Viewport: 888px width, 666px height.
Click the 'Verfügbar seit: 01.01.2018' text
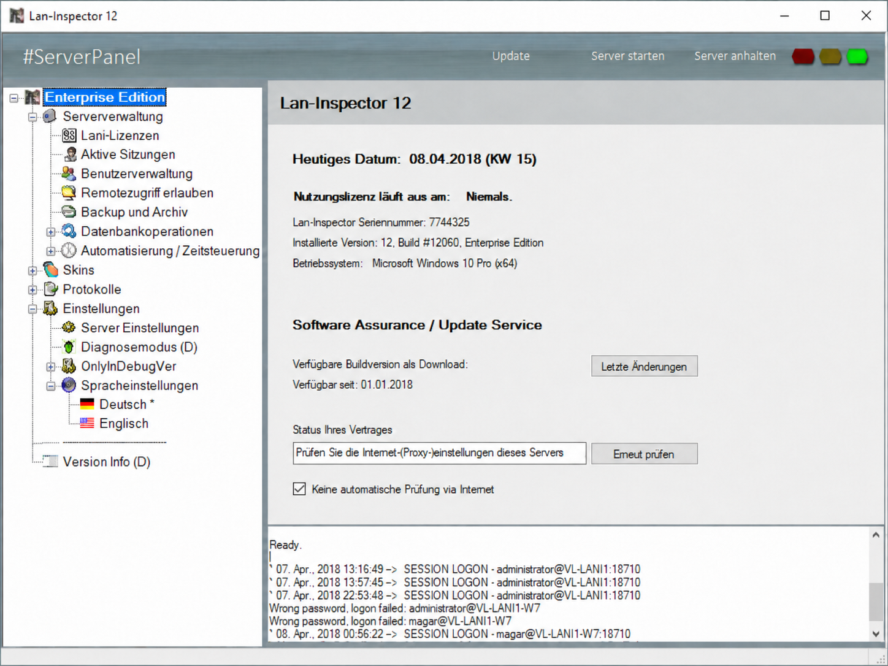coord(353,385)
